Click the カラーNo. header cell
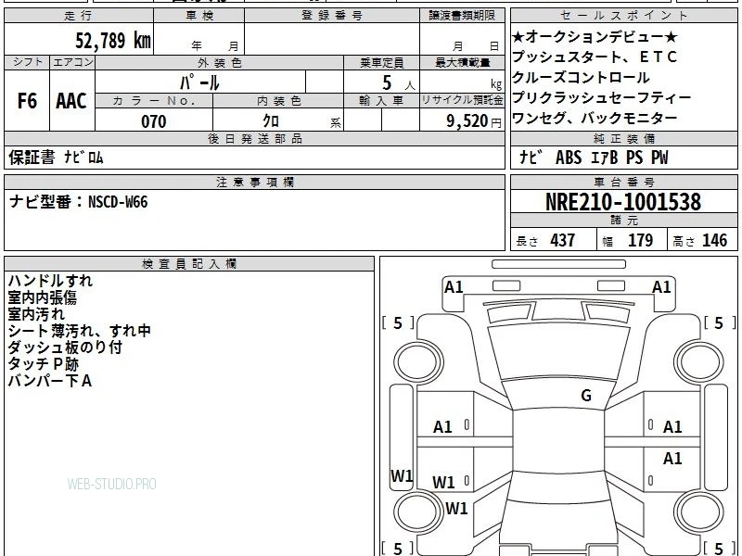The image size is (742, 556). click(x=154, y=101)
